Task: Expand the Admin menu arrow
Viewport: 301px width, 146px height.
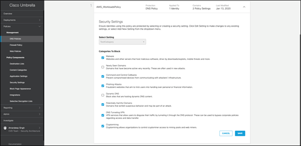Action: (40, 114)
